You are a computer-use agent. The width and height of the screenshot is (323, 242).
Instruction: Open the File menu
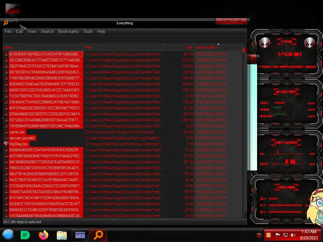[x=8, y=31]
